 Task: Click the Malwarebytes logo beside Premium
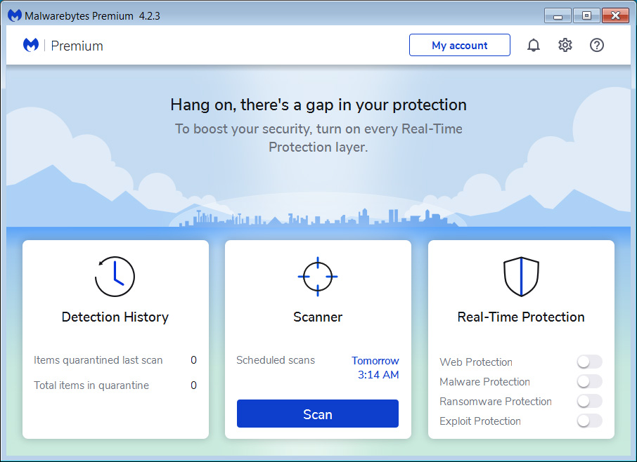click(x=31, y=45)
